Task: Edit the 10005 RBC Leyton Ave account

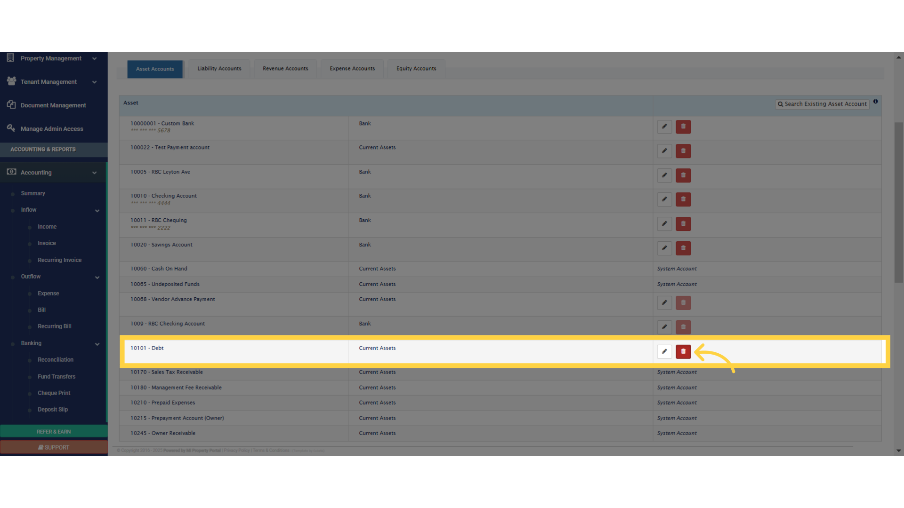Action: (664, 175)
